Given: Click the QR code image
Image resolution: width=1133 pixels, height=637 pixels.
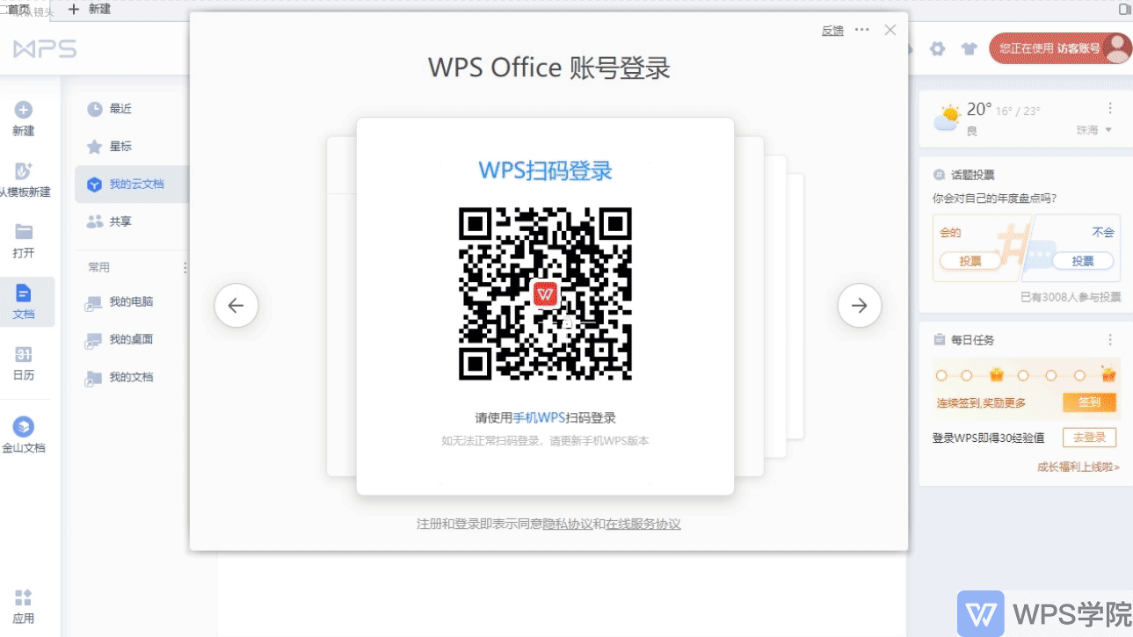Looking at the screenshot, I should 545,293.
